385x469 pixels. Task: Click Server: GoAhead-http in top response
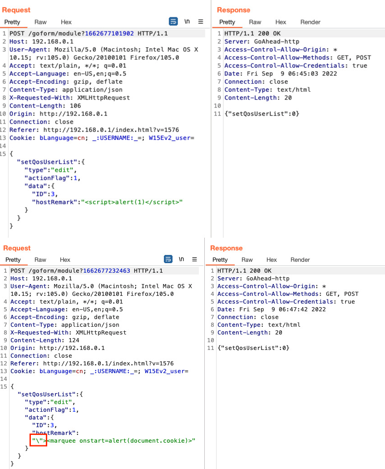262,41
